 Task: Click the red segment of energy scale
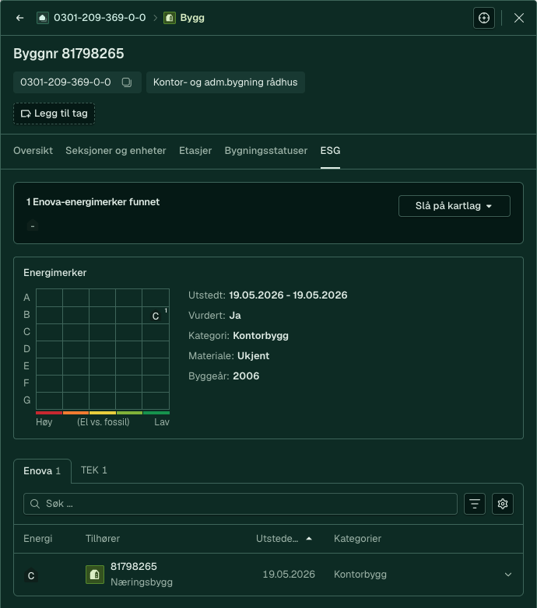(x=49, y=413)
